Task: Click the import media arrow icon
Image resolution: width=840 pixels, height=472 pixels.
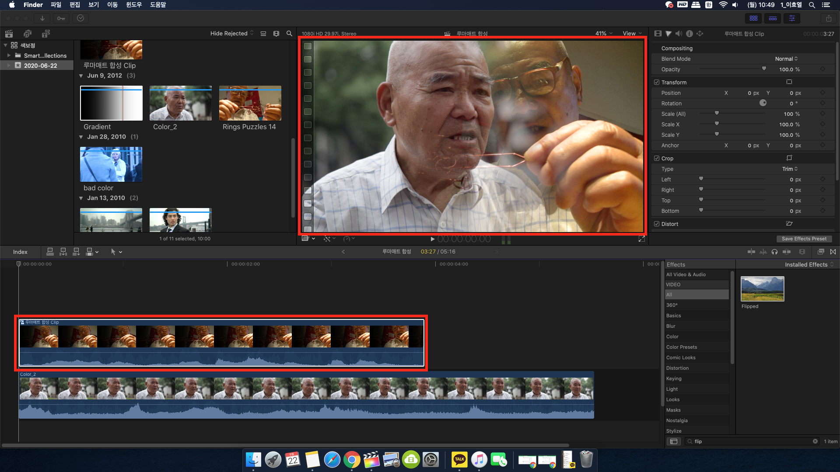Action: [x=42, y=18]
